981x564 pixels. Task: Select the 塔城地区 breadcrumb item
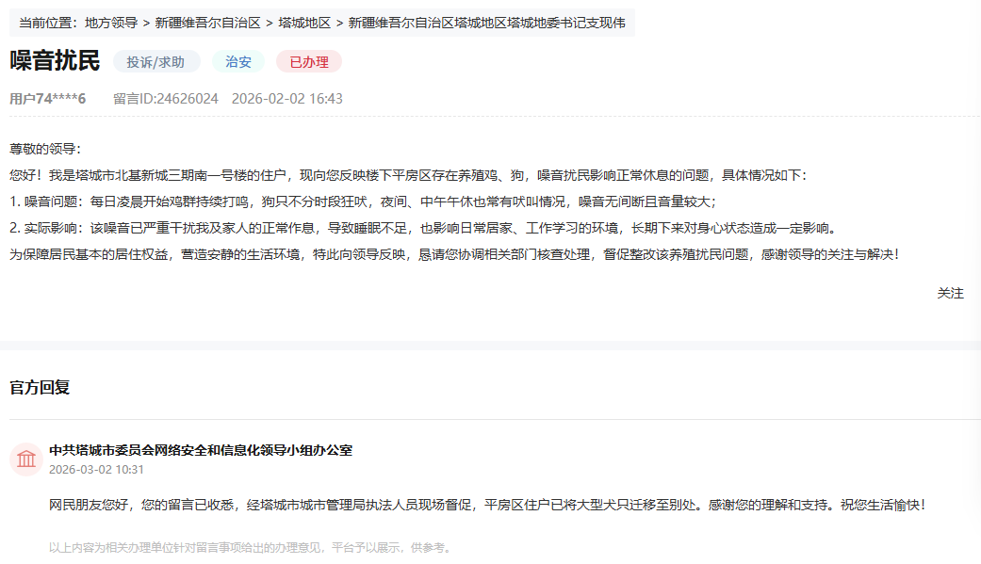[x=304, y=23]
